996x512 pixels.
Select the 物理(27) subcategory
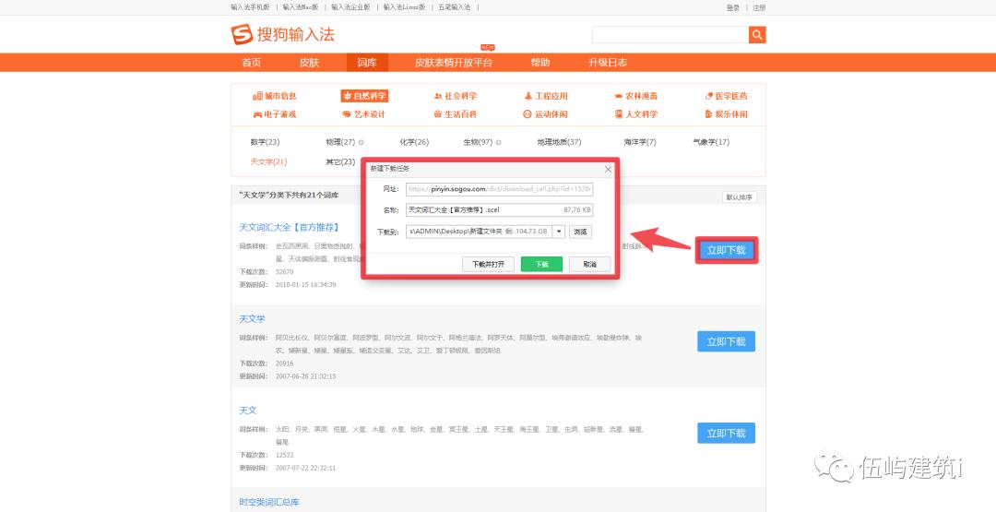[340, 142]
